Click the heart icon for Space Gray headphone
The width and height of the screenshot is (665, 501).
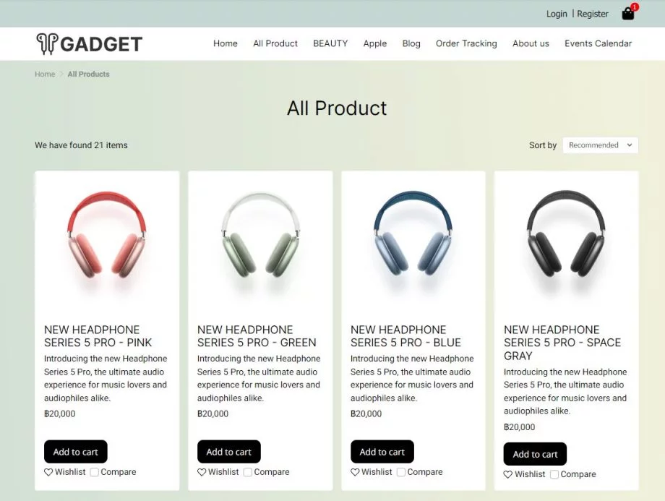[508, 474]
